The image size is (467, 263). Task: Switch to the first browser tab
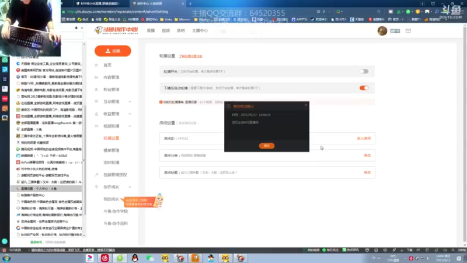tap(100, 4)
